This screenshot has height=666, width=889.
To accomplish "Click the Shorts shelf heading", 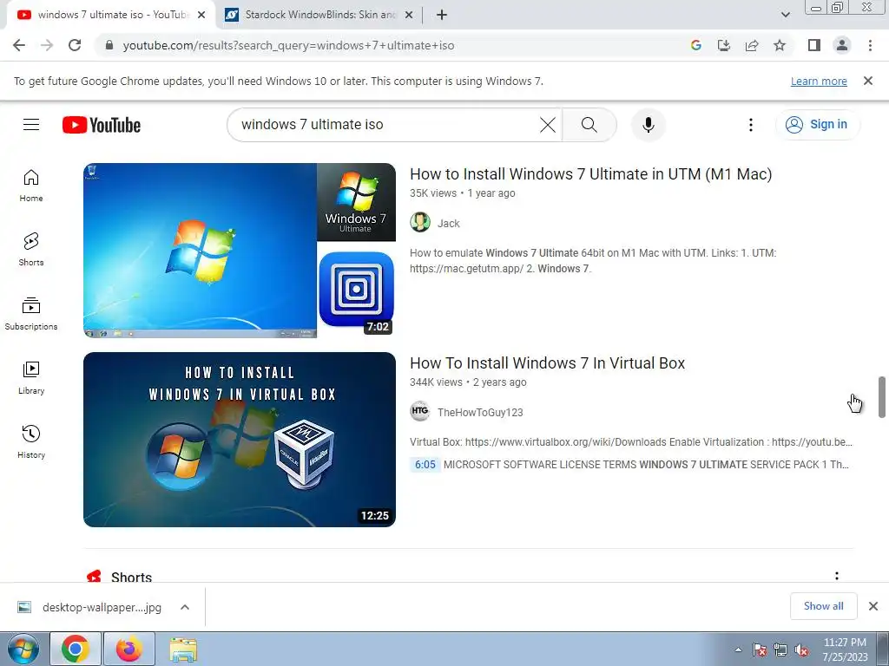I will [x=131, y=577].
